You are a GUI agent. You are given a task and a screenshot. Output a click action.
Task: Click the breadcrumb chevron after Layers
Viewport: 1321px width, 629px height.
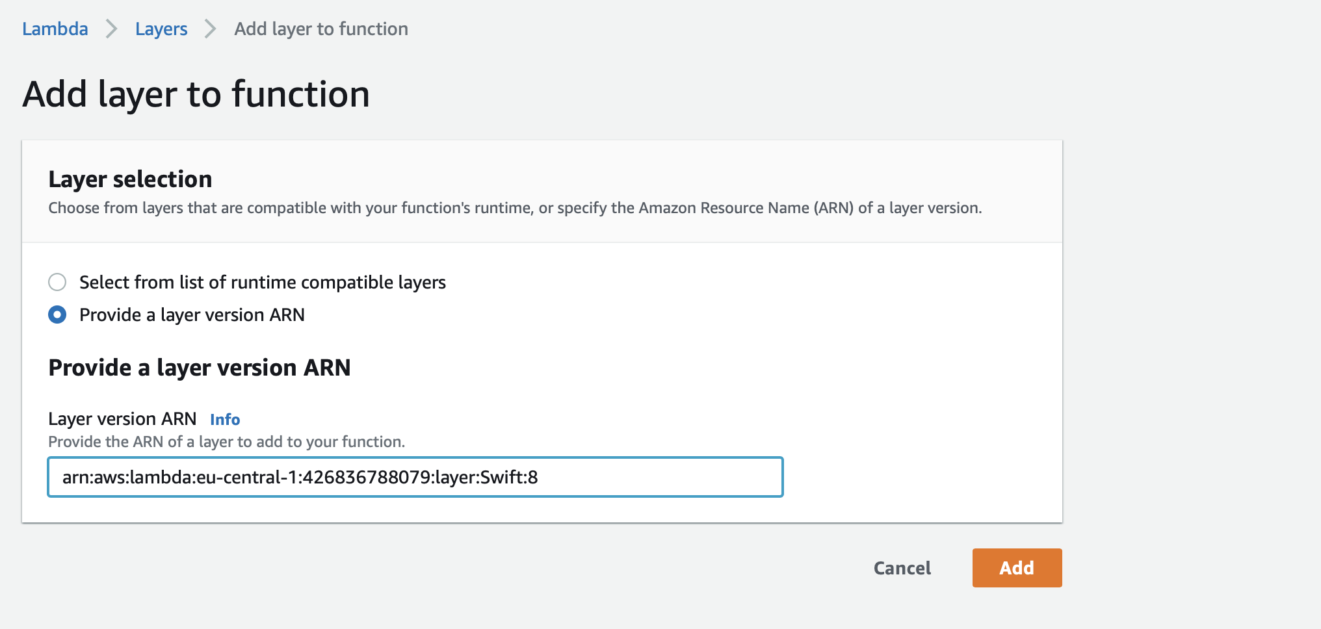[x=210, y=29]
